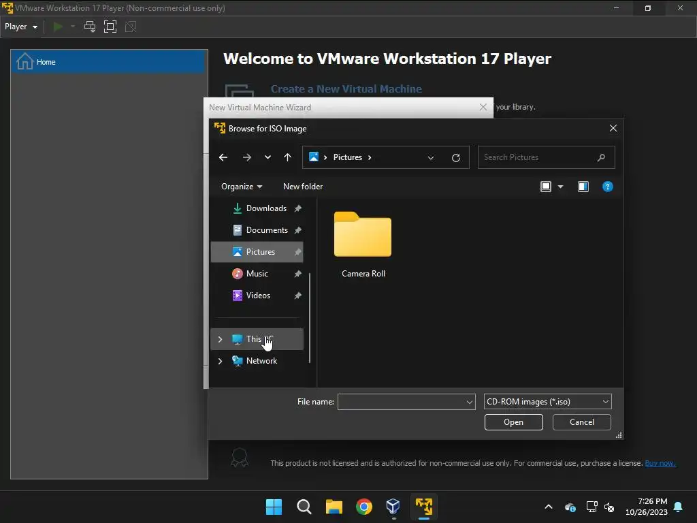Open the clock showing 7:26 PM
697x523 pixels.
647,507
